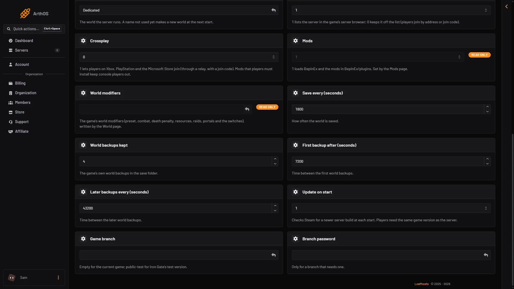Click the Support headset icon
Screen dimensions: 514x289
[x=11, y=122]
